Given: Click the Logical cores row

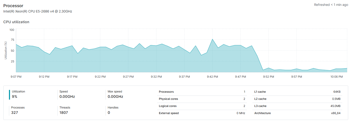Looking at the screenshot, I should click(x=202, y=106).
